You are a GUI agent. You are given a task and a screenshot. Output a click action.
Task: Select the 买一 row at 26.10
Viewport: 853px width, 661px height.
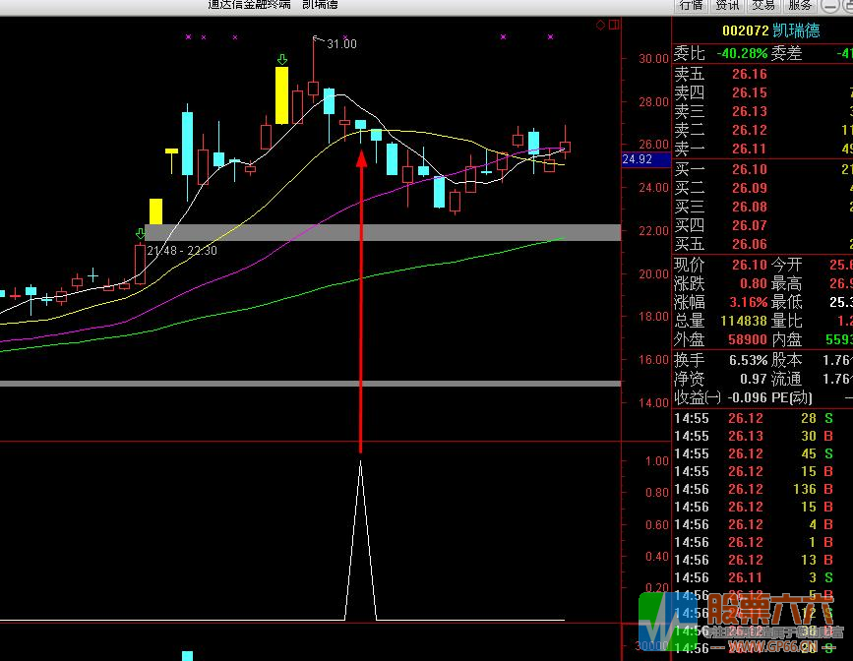[762, 170]
